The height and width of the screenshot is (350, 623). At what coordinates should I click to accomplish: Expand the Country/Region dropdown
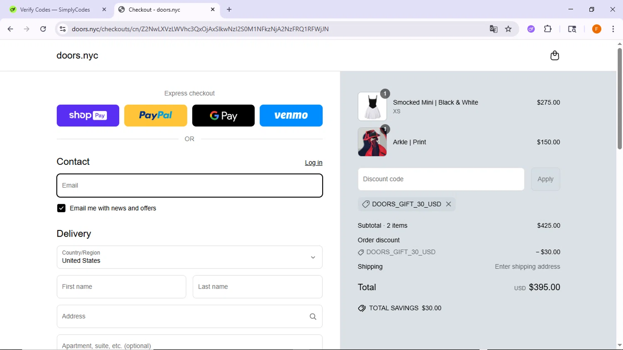pyautogui.click(x=189, y=257)
